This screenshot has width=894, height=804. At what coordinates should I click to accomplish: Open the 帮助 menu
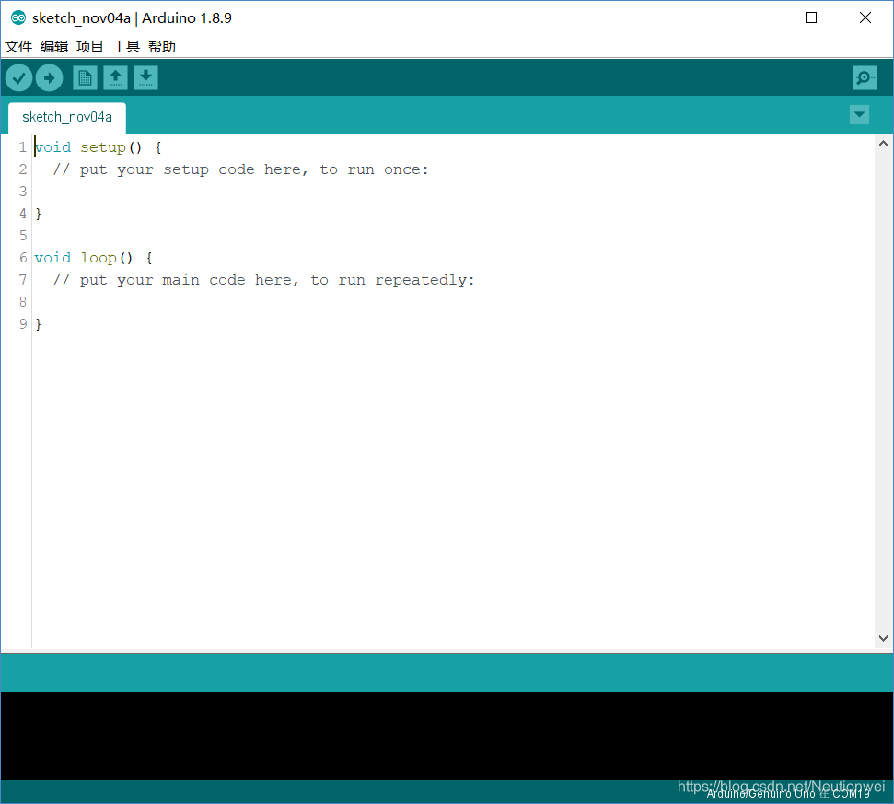coord(161,46)
